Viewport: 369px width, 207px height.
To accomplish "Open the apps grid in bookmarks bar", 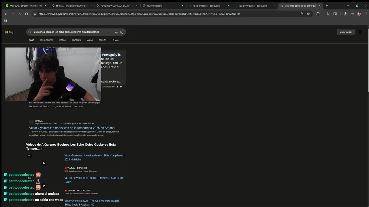I will pos(5,21).
